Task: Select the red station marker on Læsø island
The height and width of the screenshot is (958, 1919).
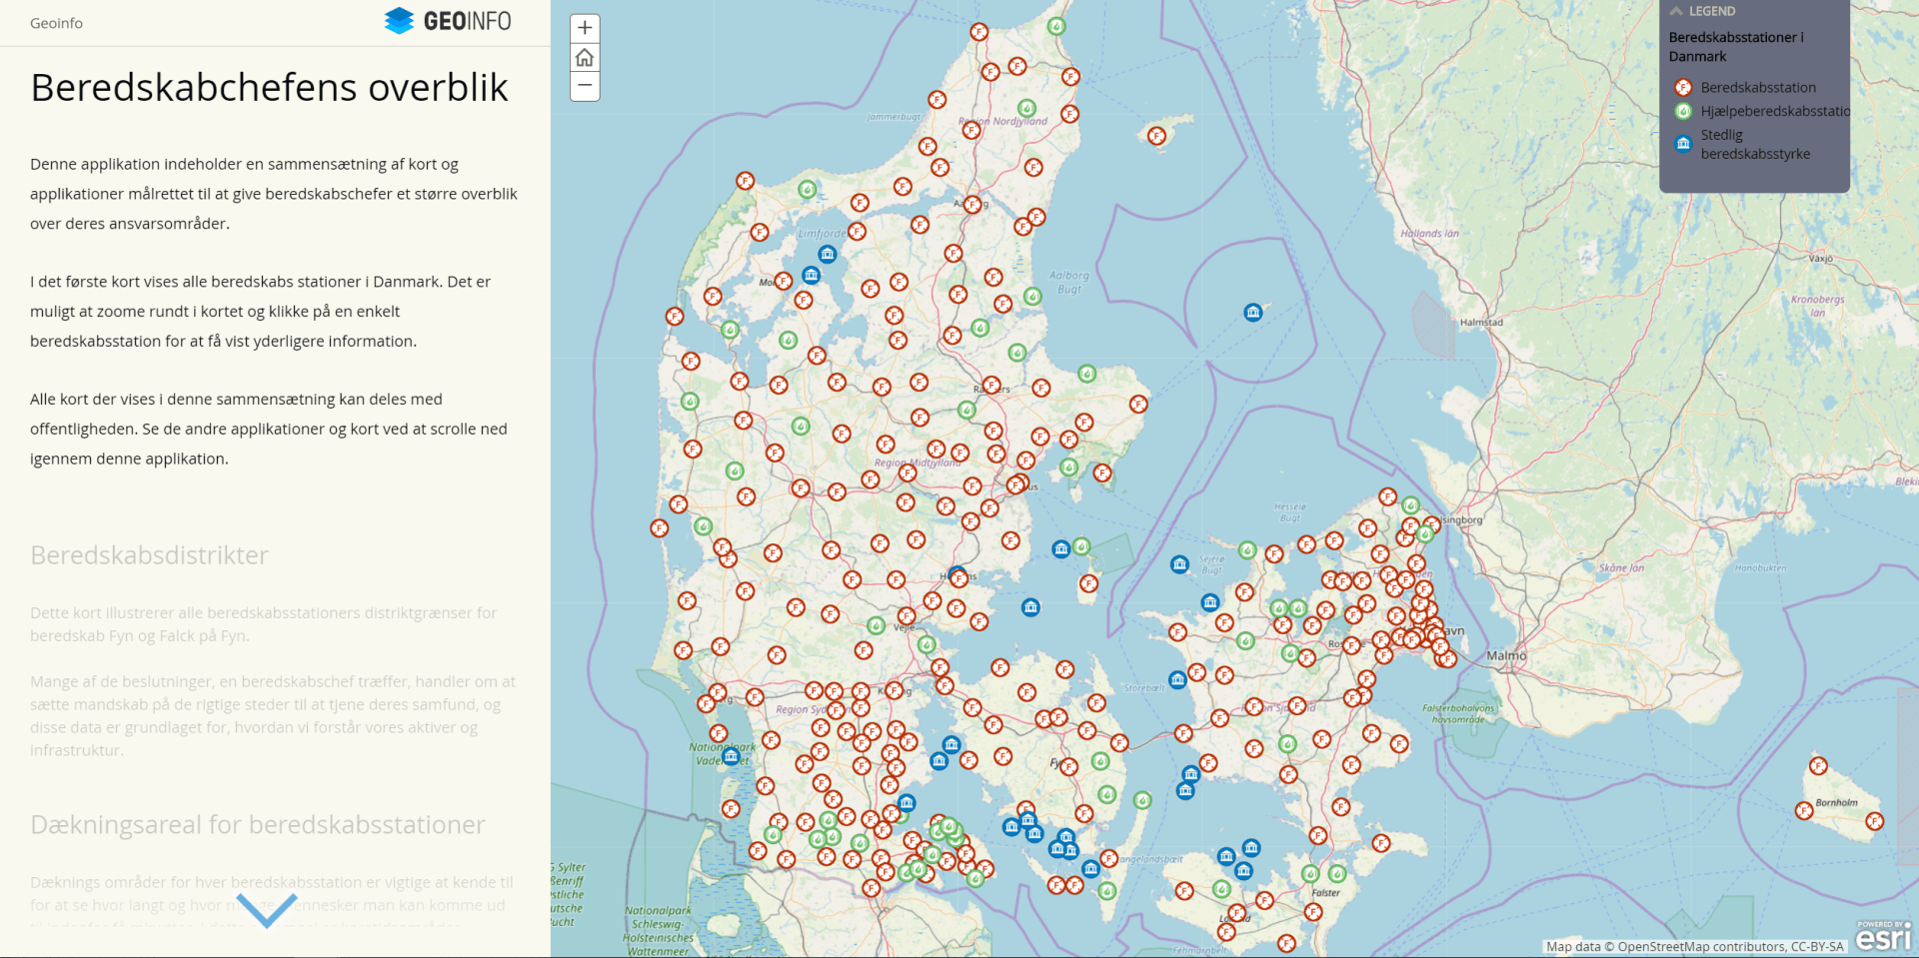Action: coord(1156,136)
